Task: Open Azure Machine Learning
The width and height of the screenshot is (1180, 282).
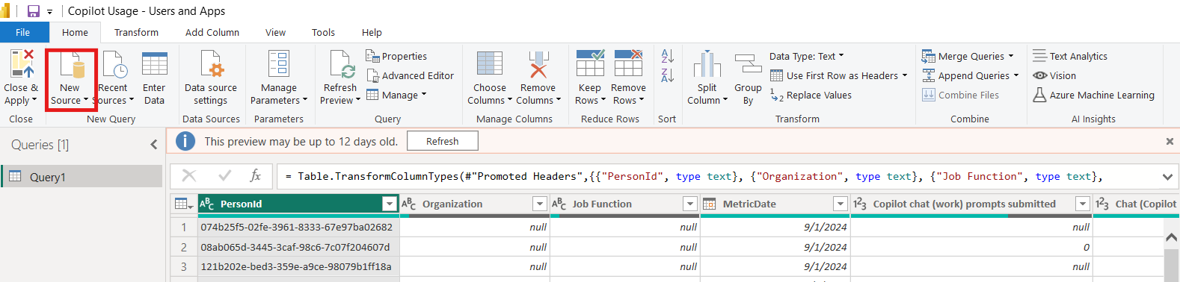Action: coord(1093,95)
